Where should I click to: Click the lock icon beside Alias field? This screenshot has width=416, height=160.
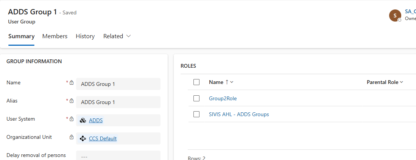tap(71, 101)
